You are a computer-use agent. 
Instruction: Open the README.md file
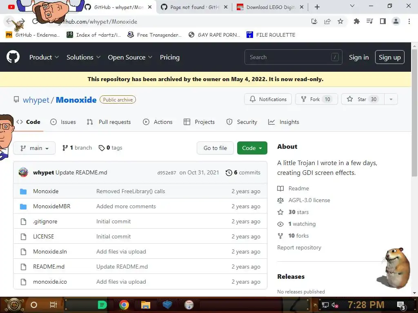[49, 267]
